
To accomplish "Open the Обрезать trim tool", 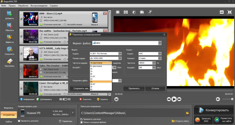I will (9, 27).
